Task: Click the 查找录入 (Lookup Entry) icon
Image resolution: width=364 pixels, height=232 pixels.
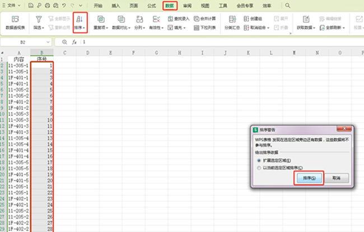Action: pyautogui.click(x=180, y=18)
